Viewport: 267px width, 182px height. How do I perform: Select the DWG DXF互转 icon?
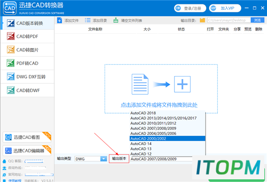click(11, 77)
